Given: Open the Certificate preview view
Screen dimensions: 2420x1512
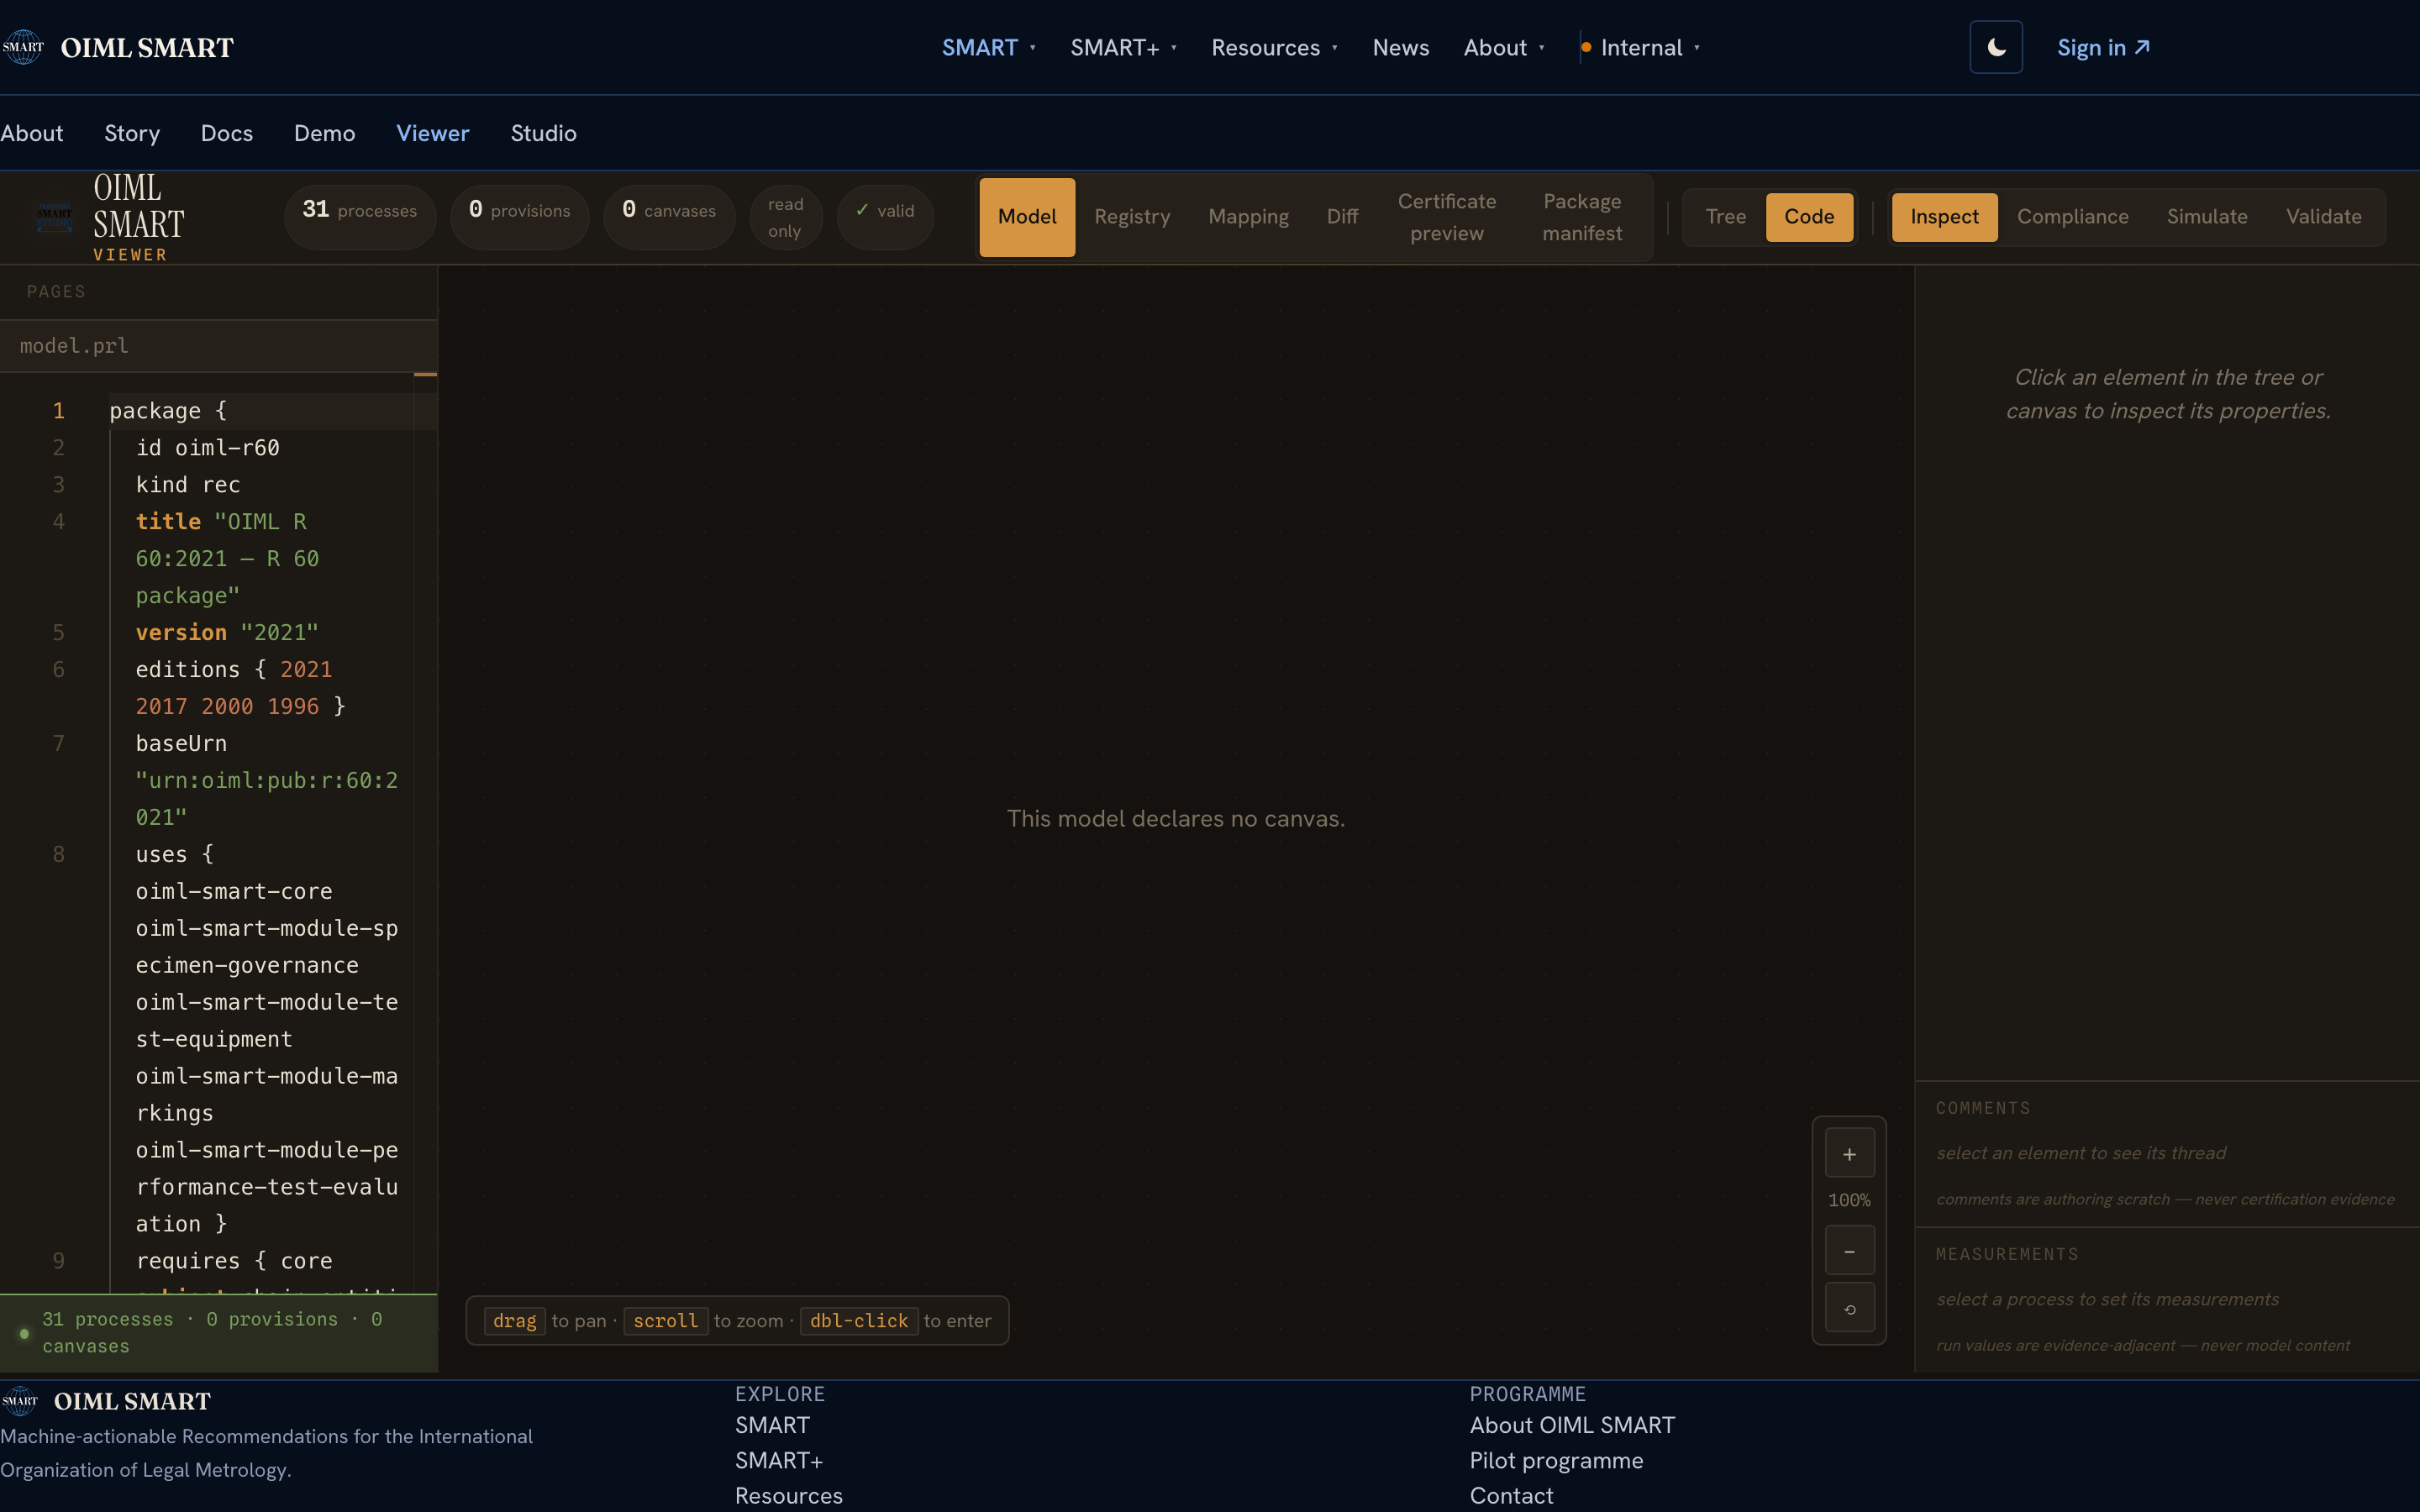Looking at the screenshot, I should (1447, 217).
